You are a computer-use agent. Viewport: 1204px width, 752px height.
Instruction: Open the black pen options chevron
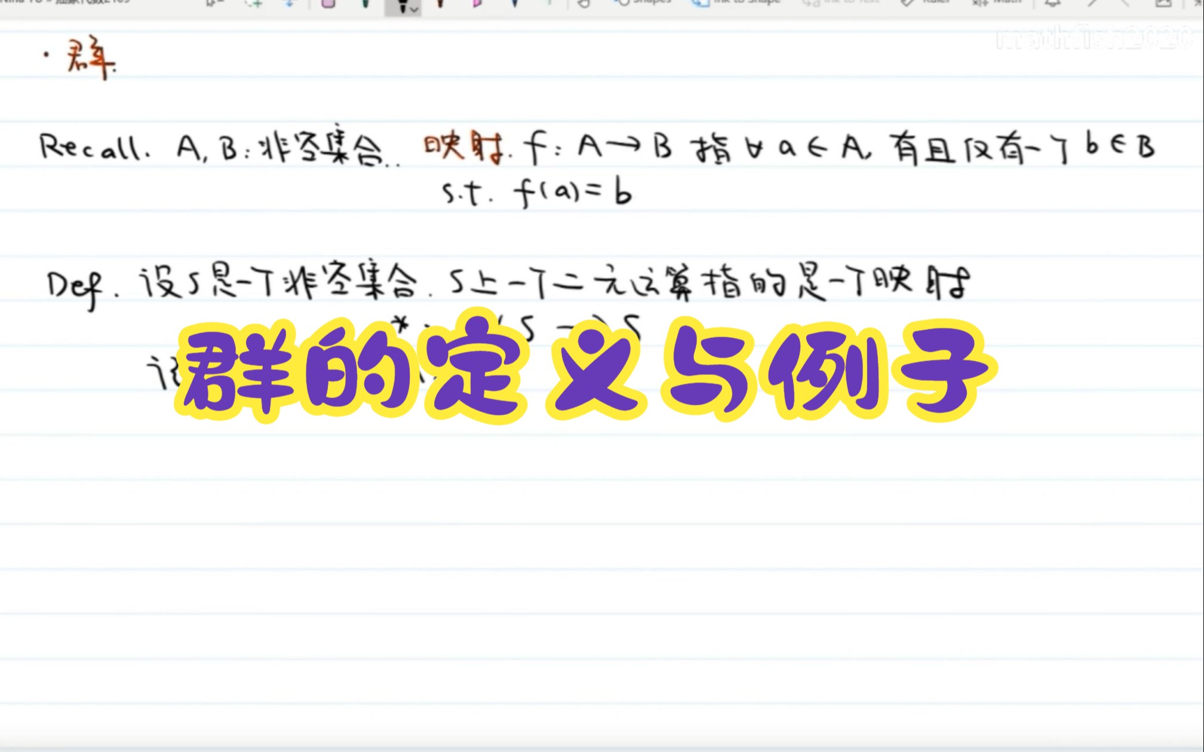(x=414, y=9)
